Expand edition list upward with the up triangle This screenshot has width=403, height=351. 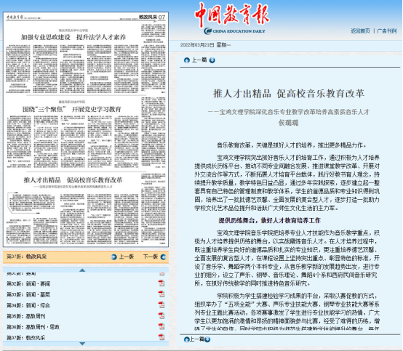click(x=82, y=270)
